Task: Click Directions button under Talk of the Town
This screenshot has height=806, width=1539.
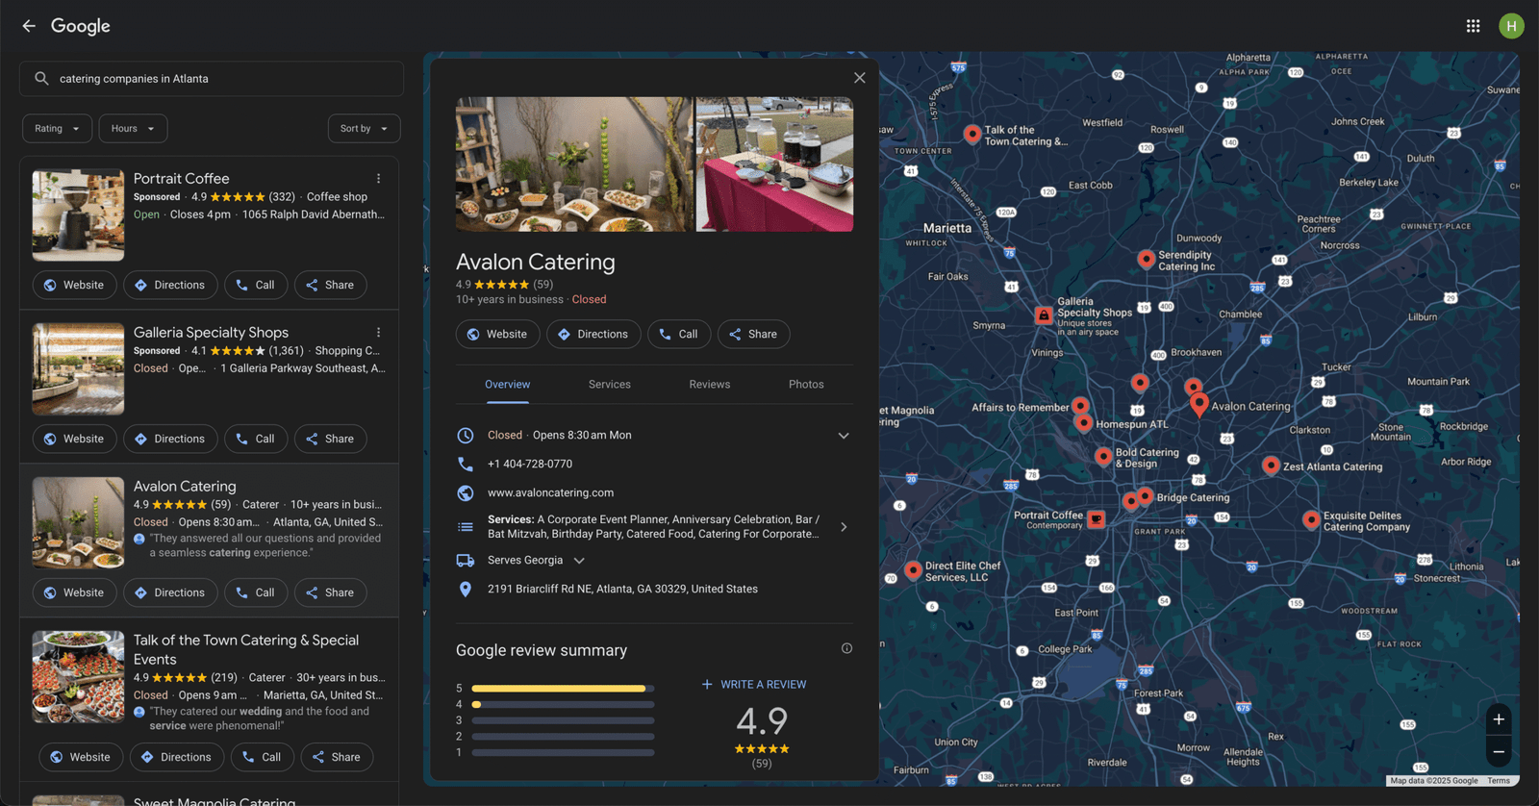Action: pos(176,758)
